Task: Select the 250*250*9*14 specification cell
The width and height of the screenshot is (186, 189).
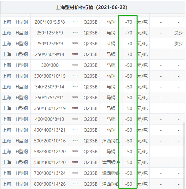Action: coord(50,54)
